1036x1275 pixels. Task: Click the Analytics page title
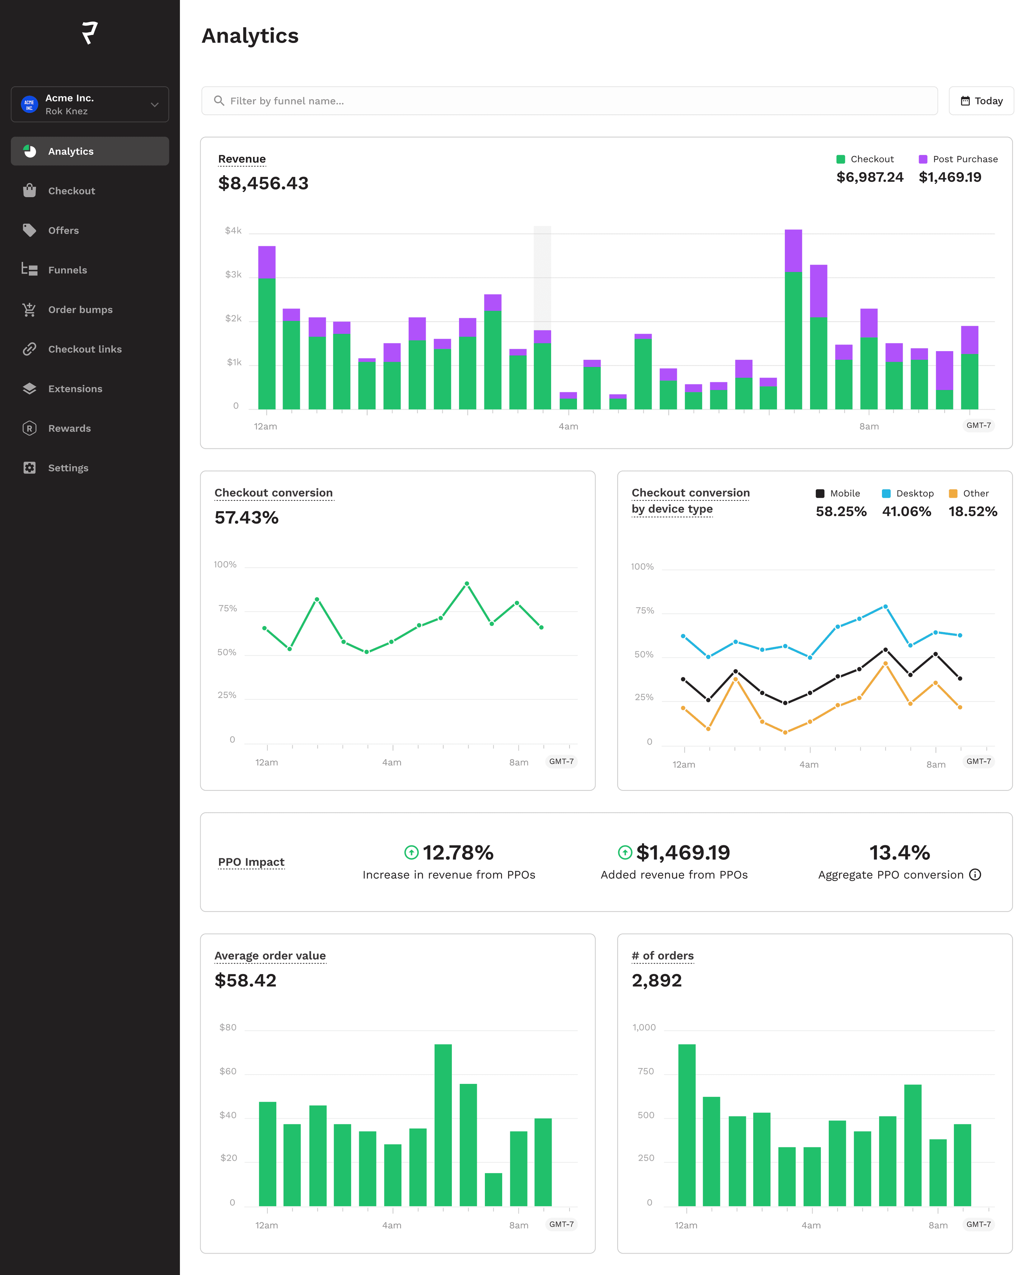tap(250, 36)
